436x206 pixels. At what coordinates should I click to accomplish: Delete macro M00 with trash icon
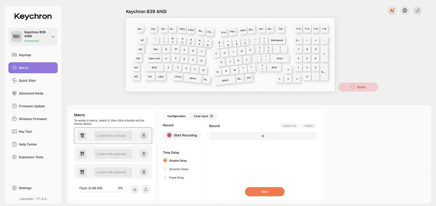(x=144, y=136)
